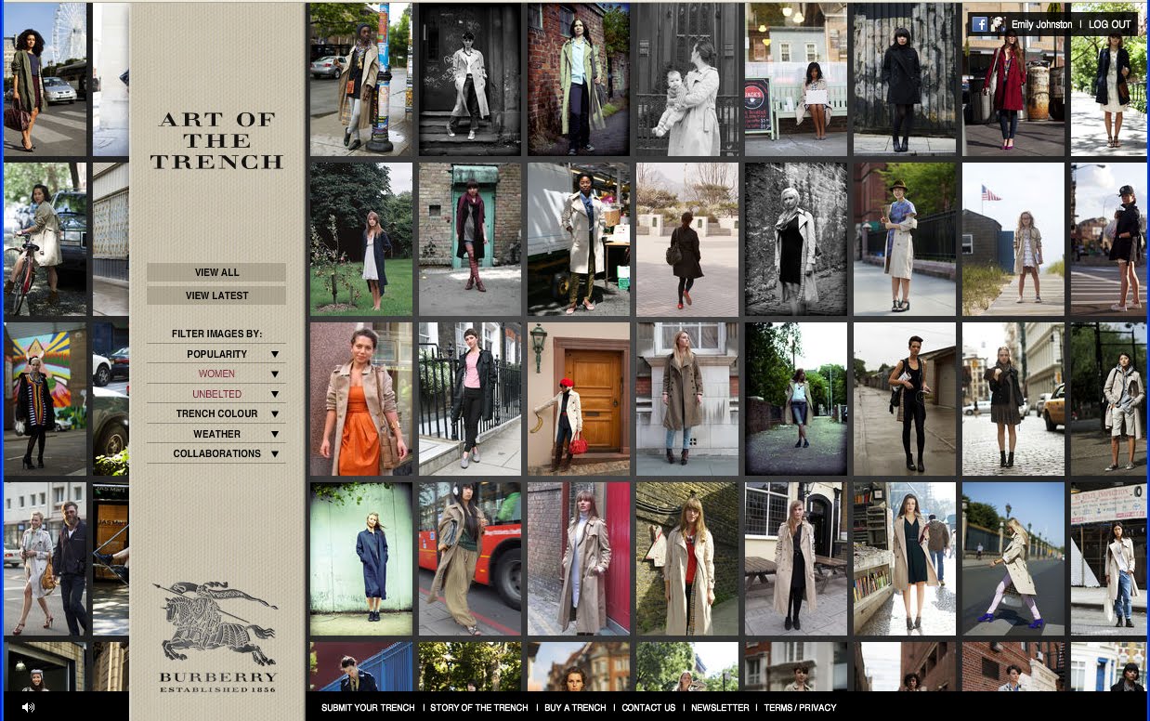Screen dimensions: 1150x721
Task: Click the Art of the Trench title logo
Action: click(216, 140)
